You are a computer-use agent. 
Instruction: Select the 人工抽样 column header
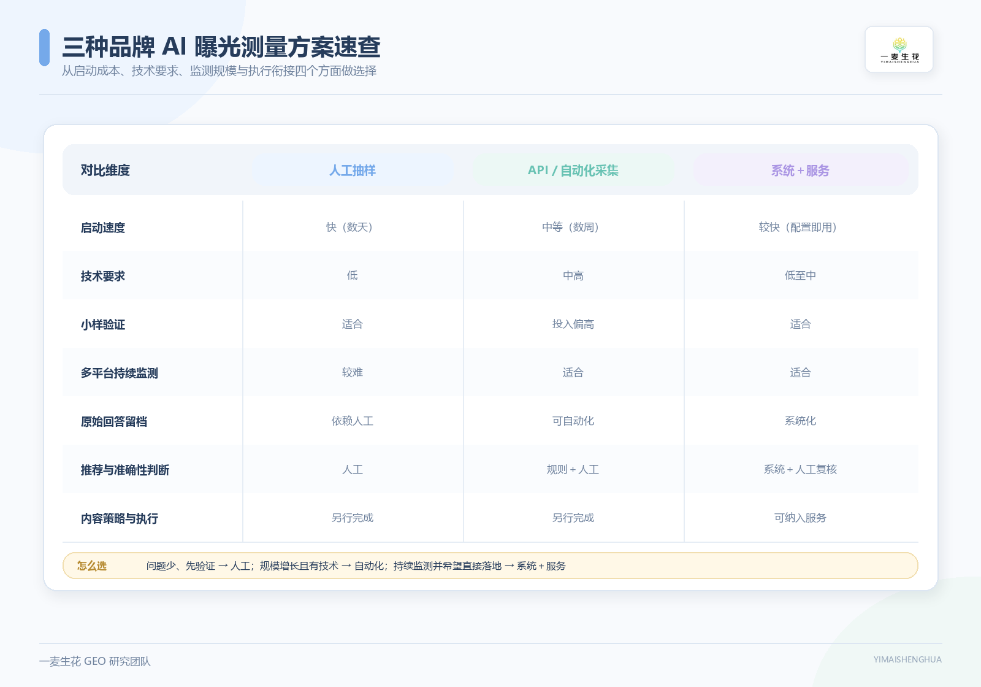point(353,171)
